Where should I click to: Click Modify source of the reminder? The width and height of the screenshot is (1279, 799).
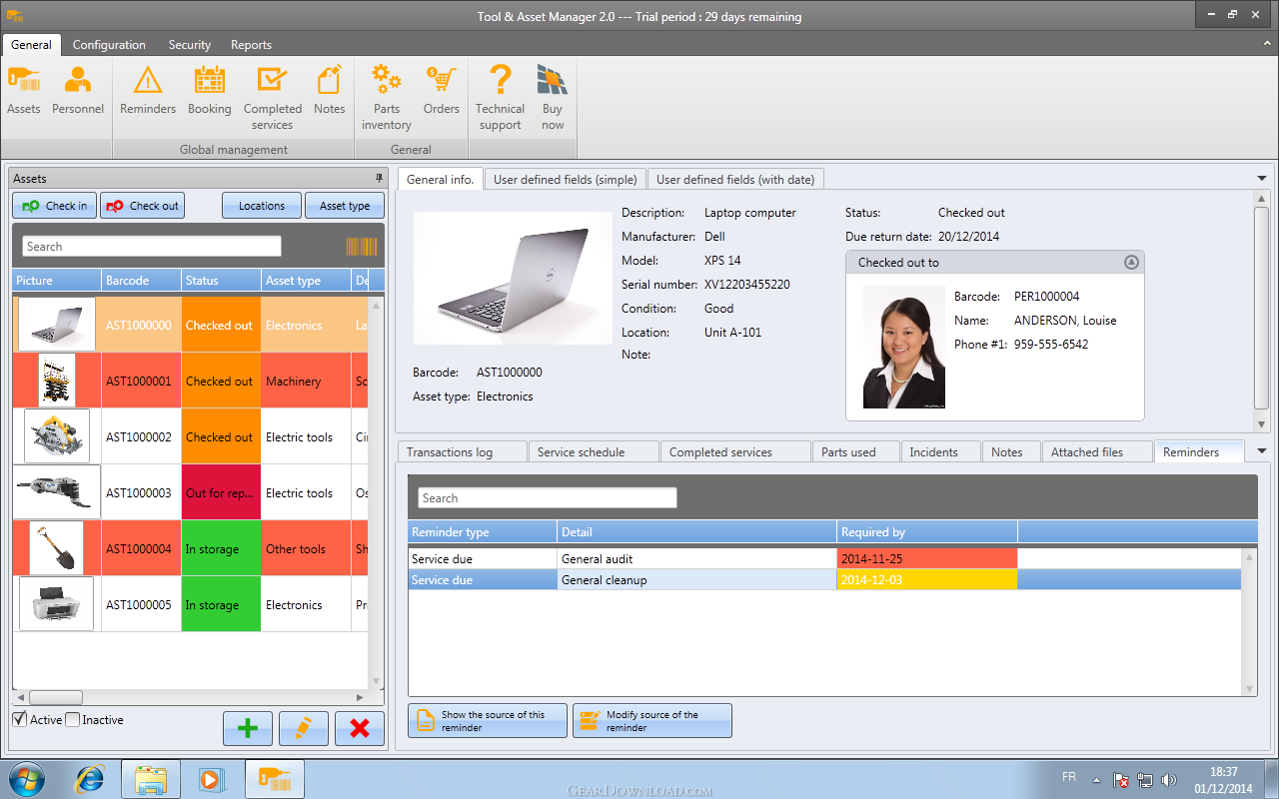(x=652, y=721)
